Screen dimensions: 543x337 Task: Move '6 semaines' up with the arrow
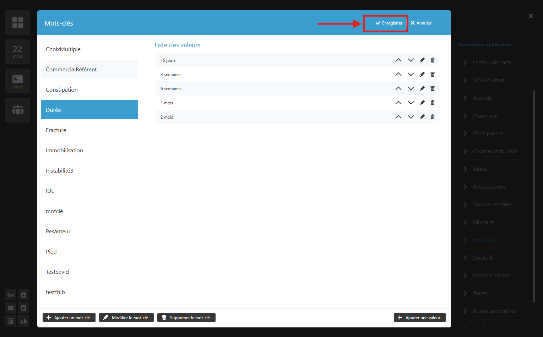[x=398, y=88]
